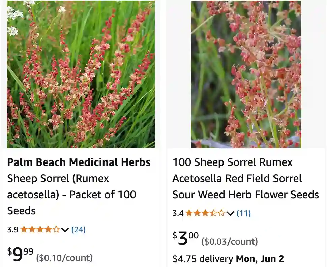Click the empty outline star near the (11) count
Screen dimensions: 327x267
tap(221, 213)
